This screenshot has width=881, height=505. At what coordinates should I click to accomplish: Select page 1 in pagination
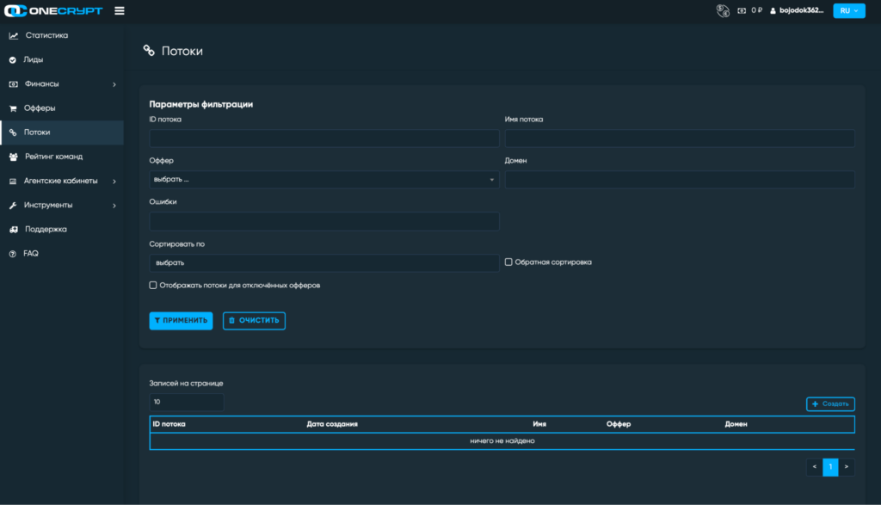[830, 467]
